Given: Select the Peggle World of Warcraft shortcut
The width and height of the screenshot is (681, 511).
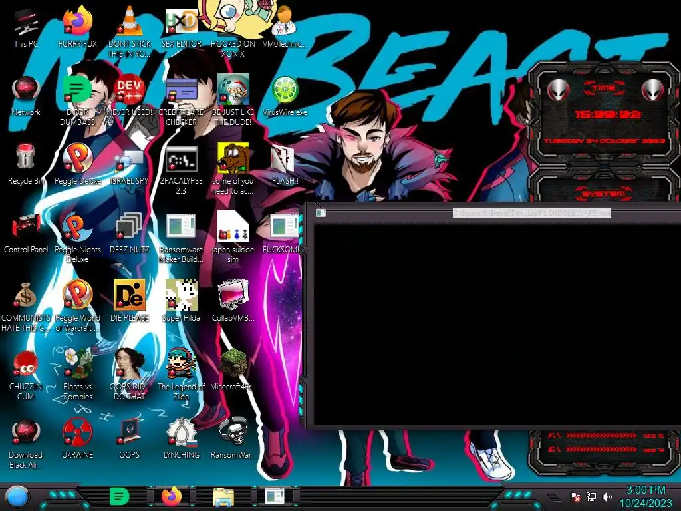Looking at the screenshot, I should pyautogui.click(x=77, y=306).
